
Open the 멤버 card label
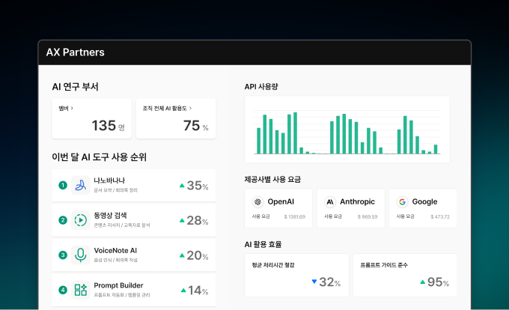point(64,109)
